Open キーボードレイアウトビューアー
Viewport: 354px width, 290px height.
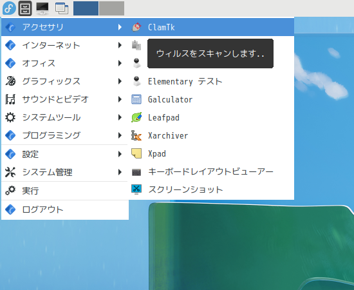click(211, 172)
